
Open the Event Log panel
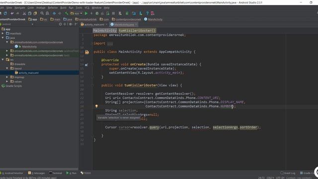click(x=288, y=173)
